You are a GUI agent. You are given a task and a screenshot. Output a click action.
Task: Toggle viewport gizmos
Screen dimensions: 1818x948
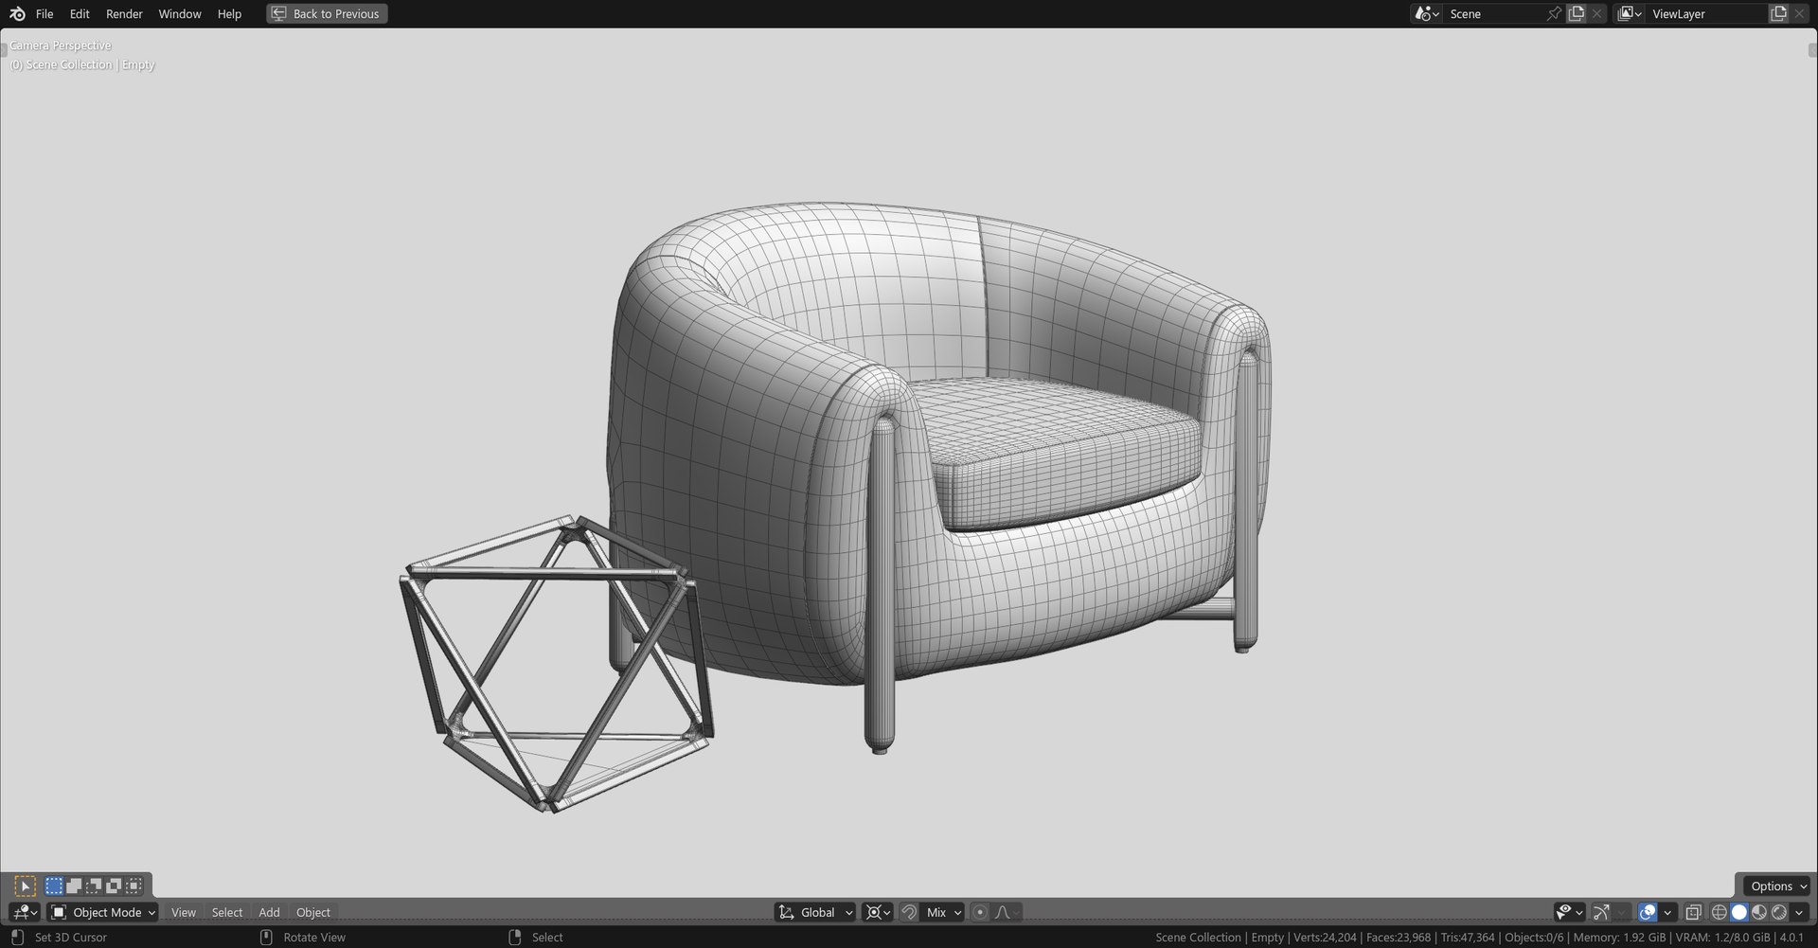(x=1601, y=912)
